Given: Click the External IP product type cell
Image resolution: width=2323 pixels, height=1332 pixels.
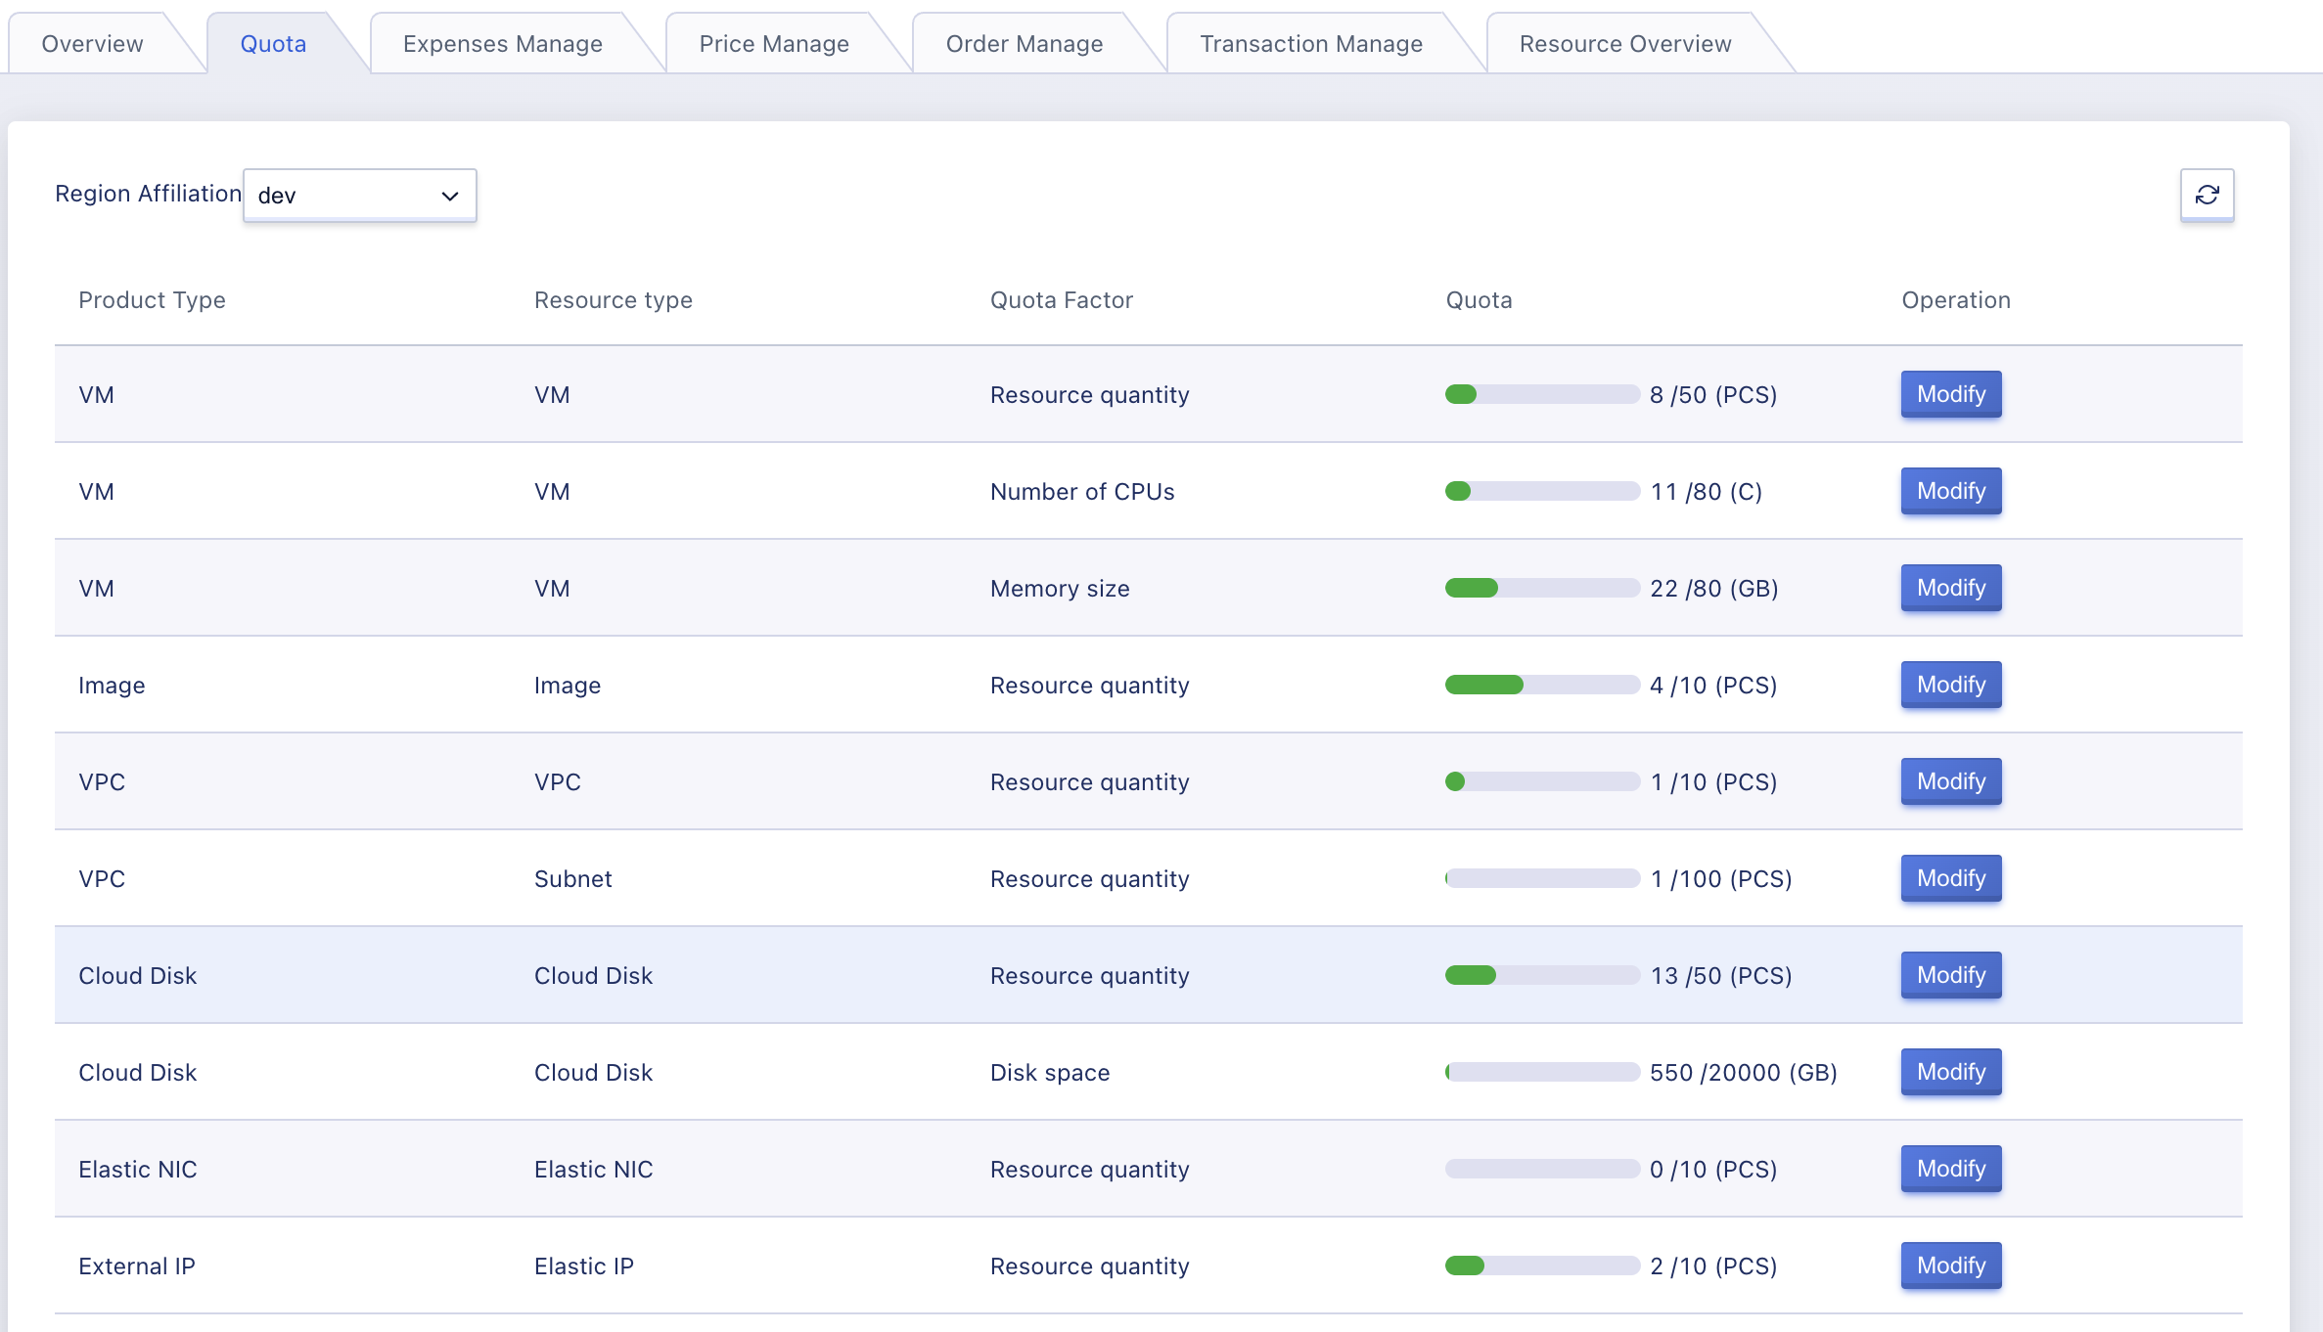Looking at the screenshot, I should coord(137,1266).
